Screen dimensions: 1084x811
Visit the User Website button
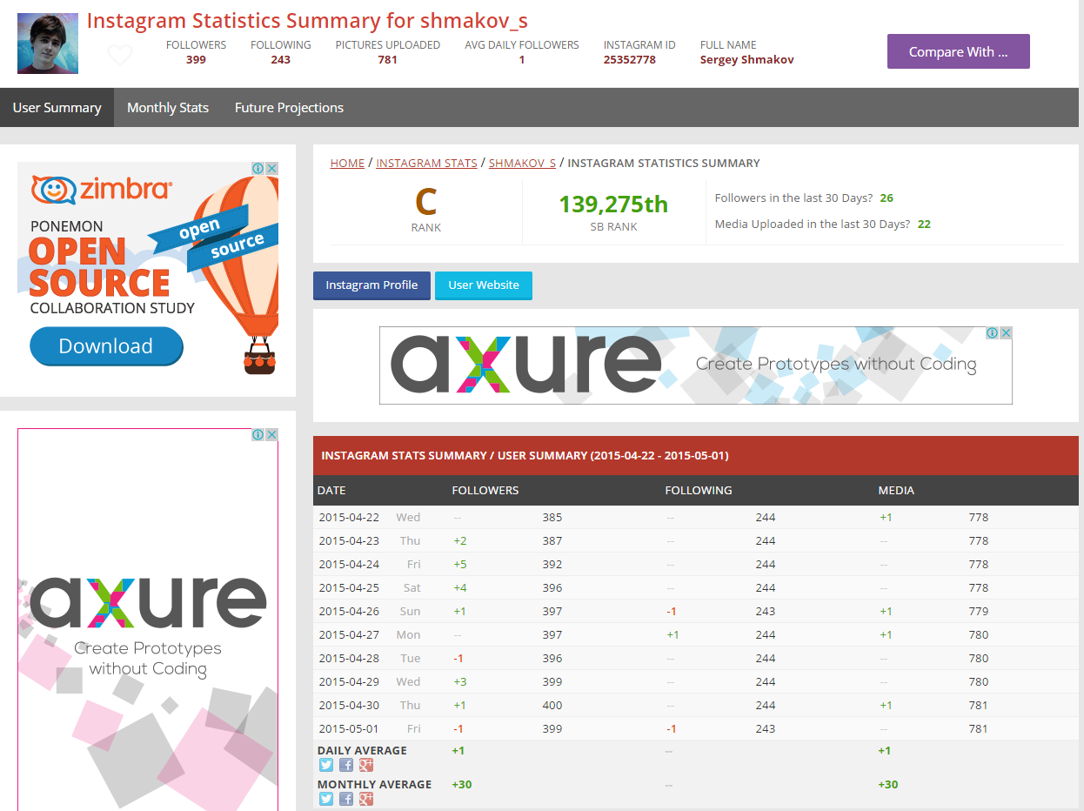tap(484, 285)
